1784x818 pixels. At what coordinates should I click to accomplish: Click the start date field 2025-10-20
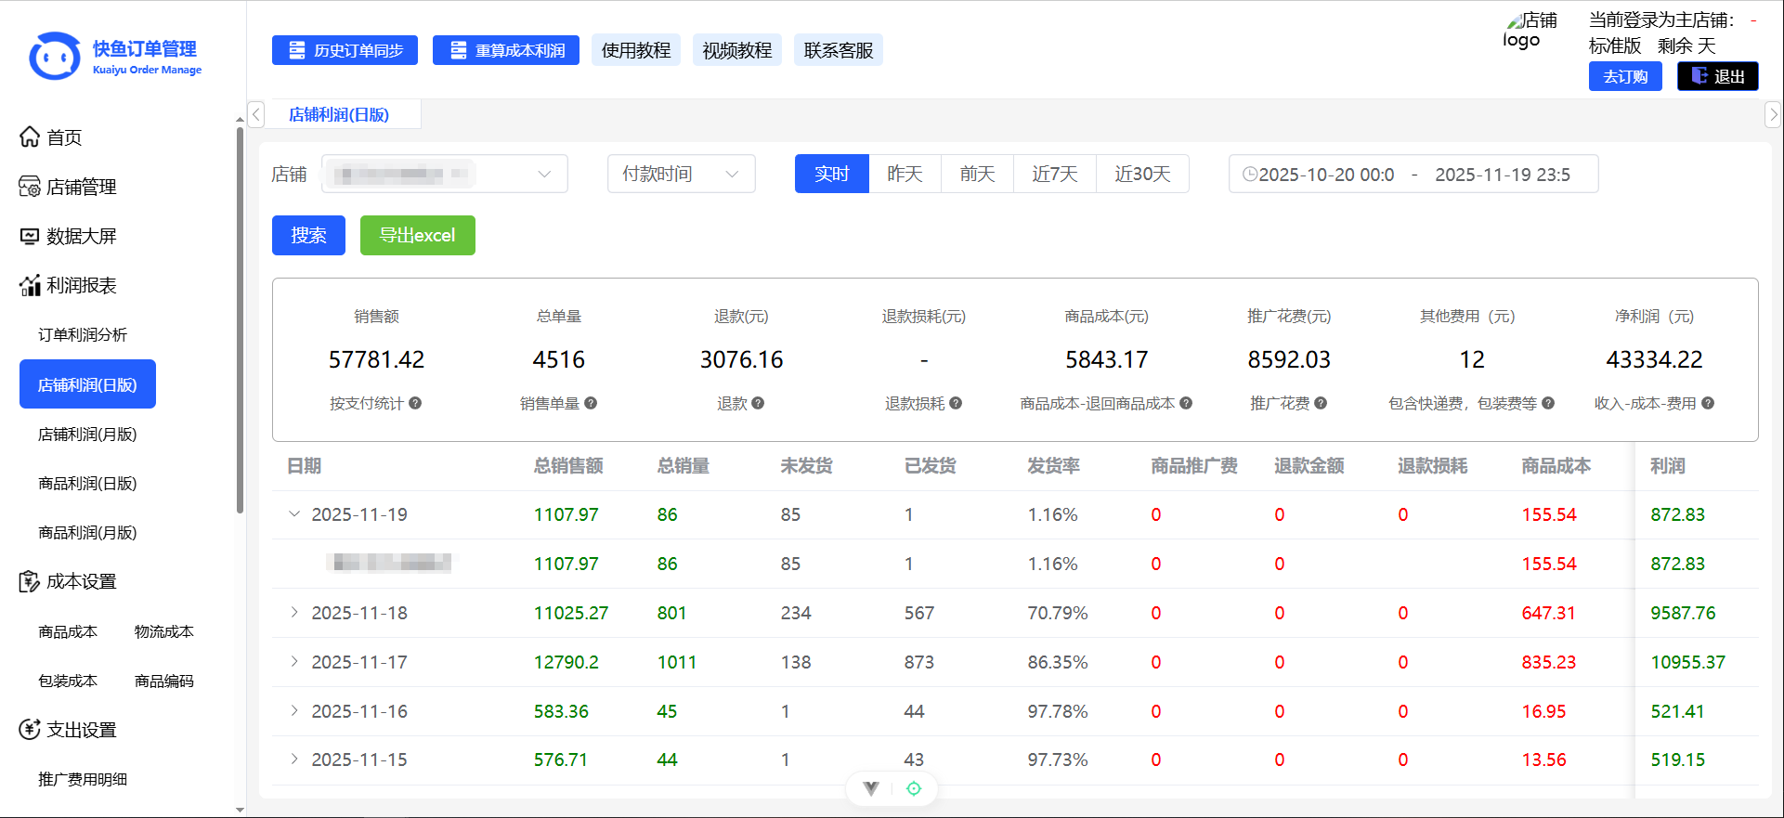click(x=1325, y=175)
